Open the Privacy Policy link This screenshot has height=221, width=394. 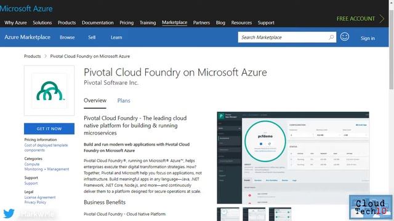click(x=35, y=202)
